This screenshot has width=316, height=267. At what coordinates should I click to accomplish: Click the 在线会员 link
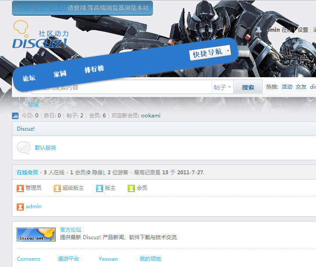27,173
